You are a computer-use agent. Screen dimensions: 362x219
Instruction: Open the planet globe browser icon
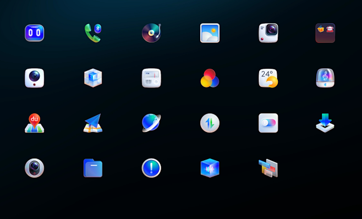[151, 123]
